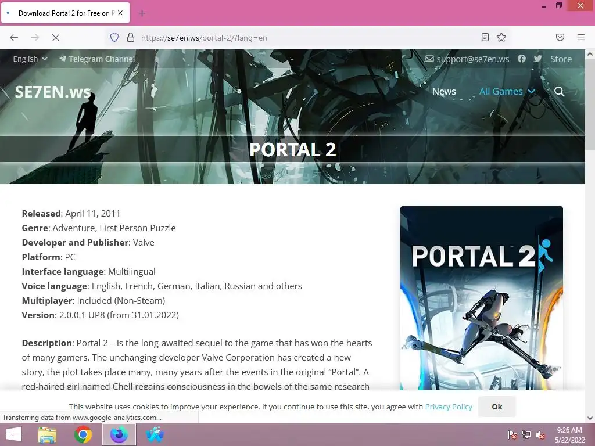This screenshot has height=446, width=595.
Task: Stop loading the page with X button
Action: pyautogui.click(x=55, y=38)
